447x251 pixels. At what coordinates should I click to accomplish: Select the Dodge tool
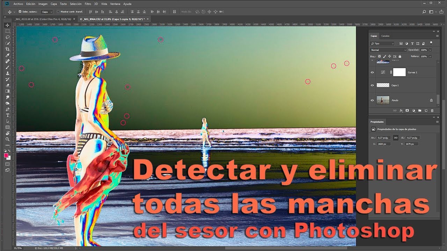(x=8, y=103)
